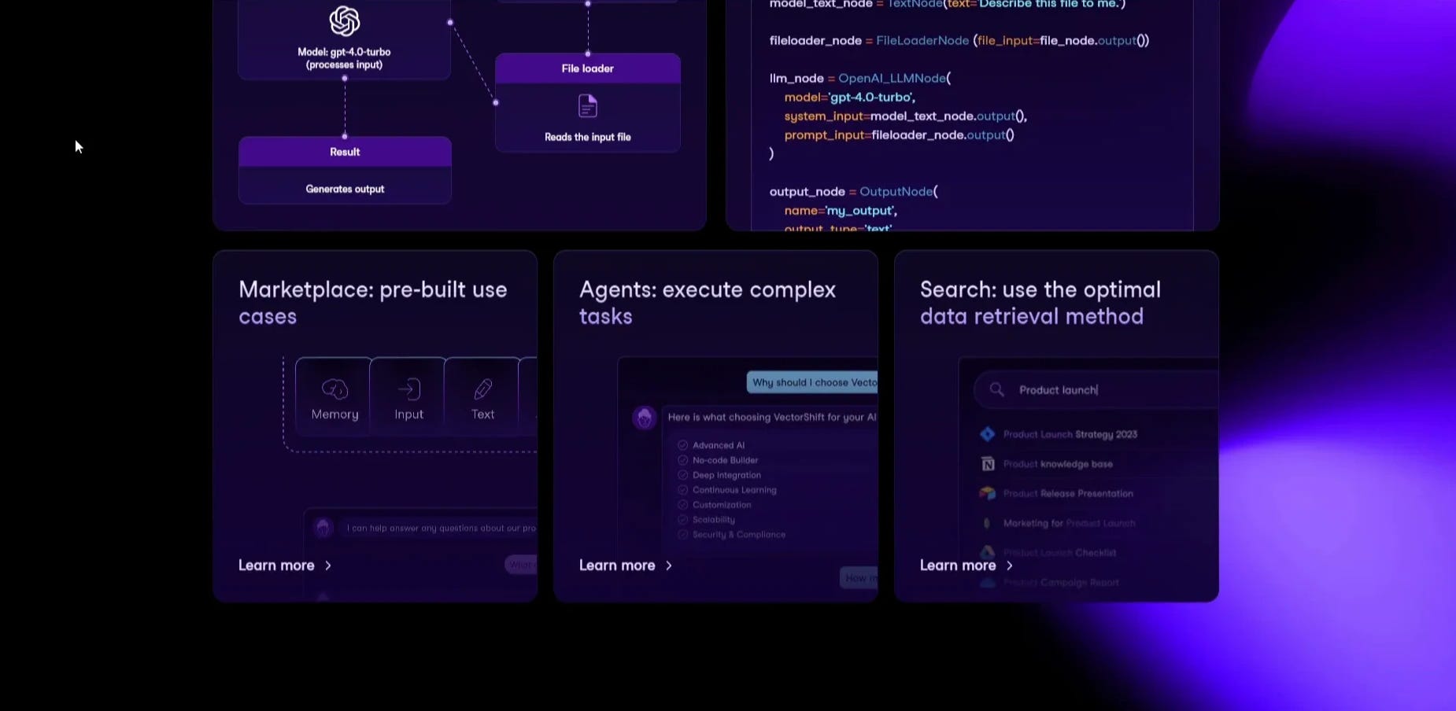Select the Memory node icon
This screenshot has height=711, width=1456.
[x=334, y=389]
